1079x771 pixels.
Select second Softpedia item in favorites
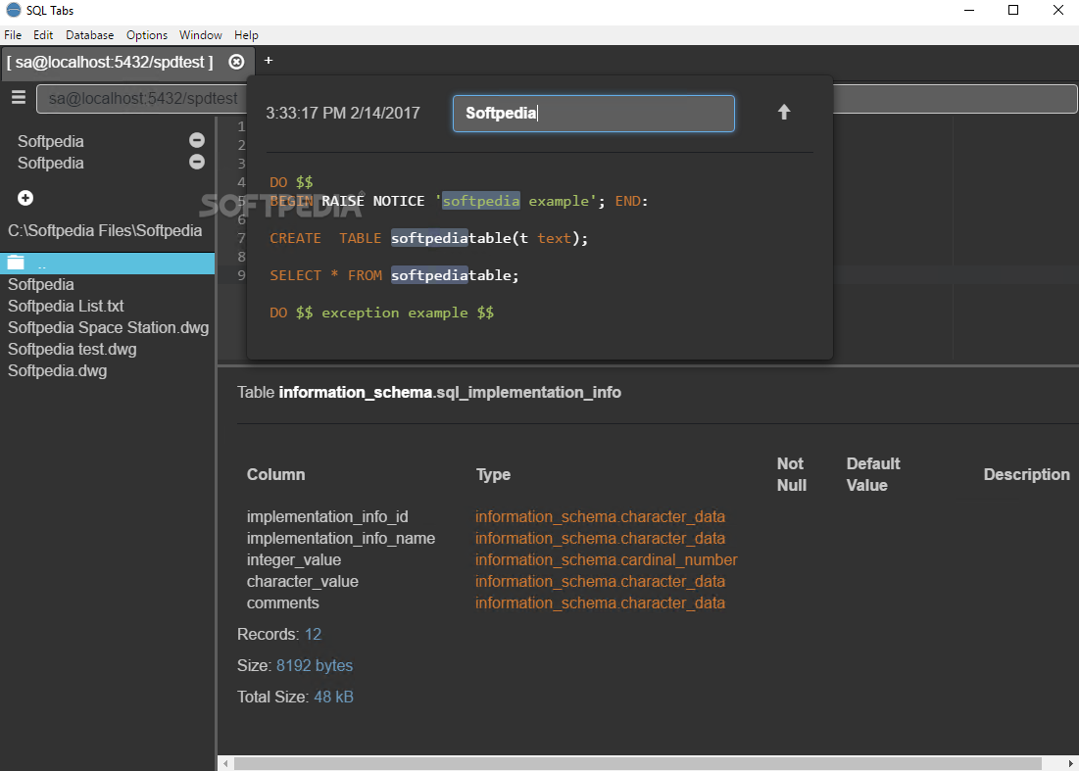tap(50, 163)
